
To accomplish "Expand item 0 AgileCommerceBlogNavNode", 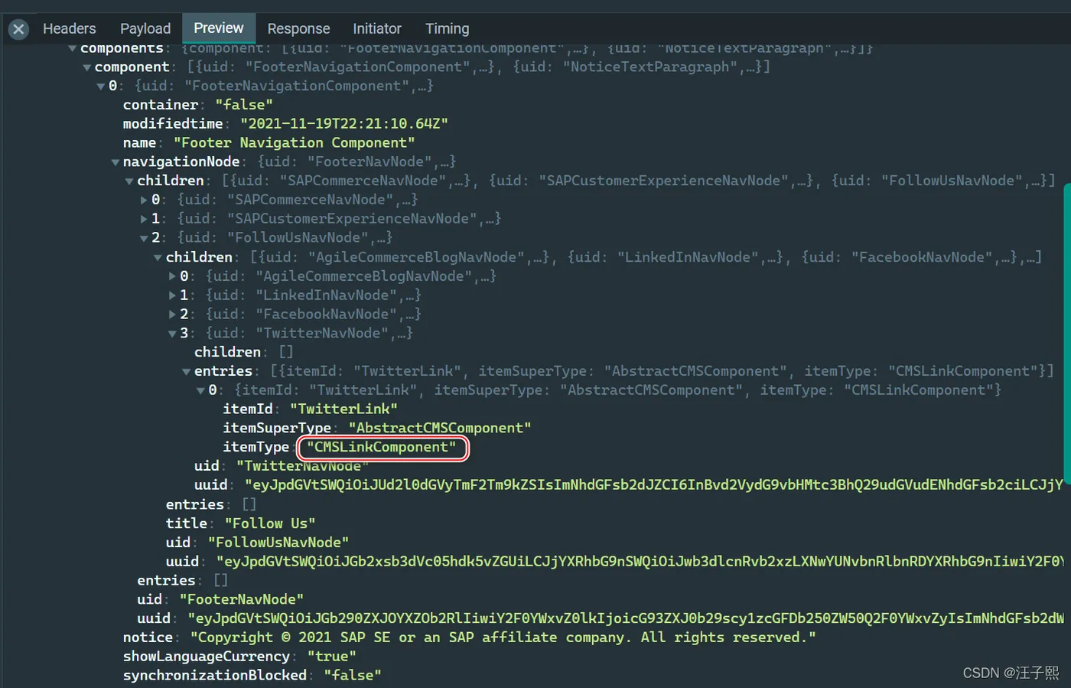I will 172,276.
